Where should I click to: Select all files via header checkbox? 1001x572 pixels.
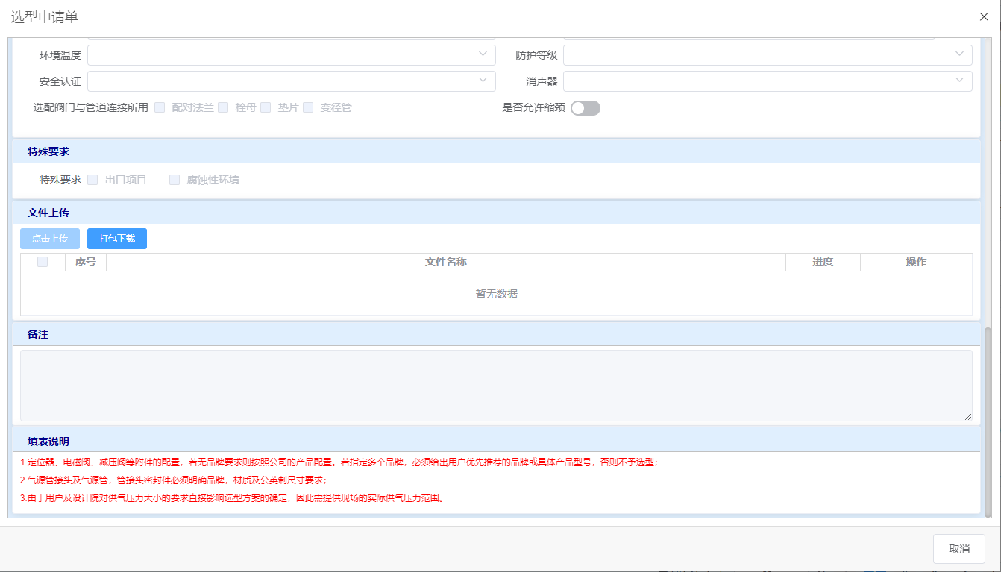click(x=43, y=262)
